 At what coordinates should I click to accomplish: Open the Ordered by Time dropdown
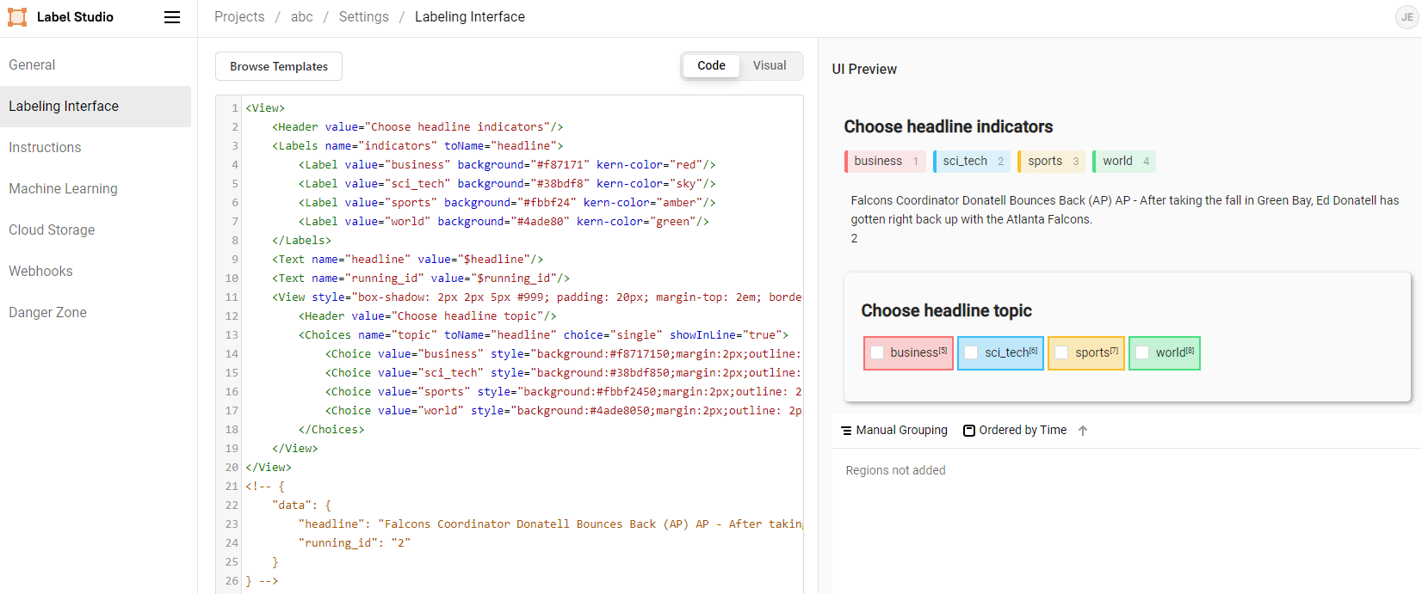(x=1015, y=431)
